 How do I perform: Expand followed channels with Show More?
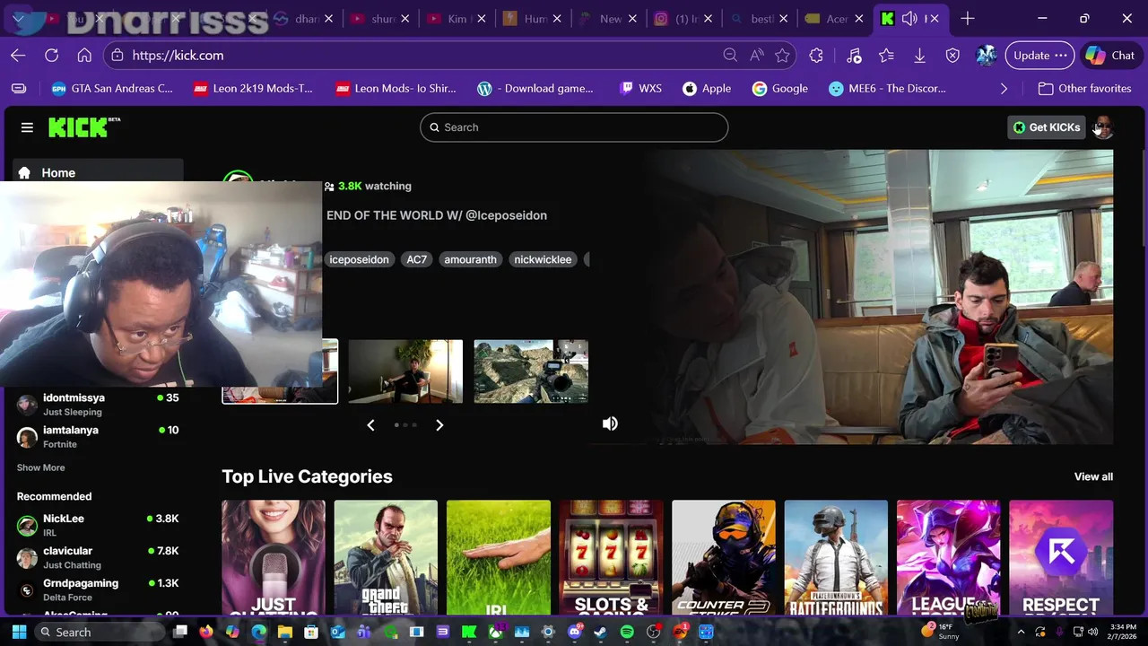coord(40,467)
